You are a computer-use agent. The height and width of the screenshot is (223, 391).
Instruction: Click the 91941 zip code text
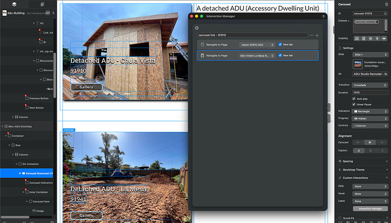click(x=78, y=199)
